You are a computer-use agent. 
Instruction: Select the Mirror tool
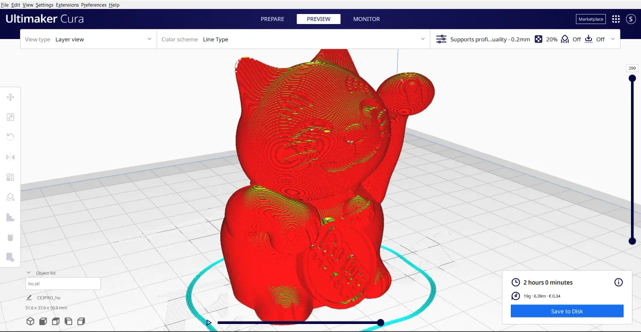click(10, 157)
